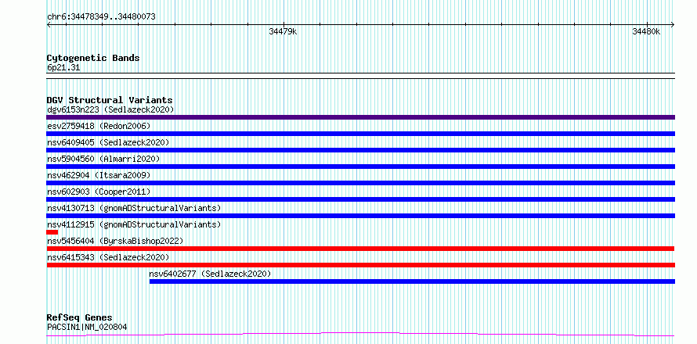Image resolution: width=697 pixels, height=344 pixels.
Task: Open nsv4130713 (gnomADStructuralVariants) label
Action: (x=134, y=208)
